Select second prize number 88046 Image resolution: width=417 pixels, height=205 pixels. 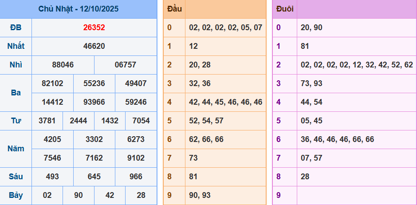(63, 65)
